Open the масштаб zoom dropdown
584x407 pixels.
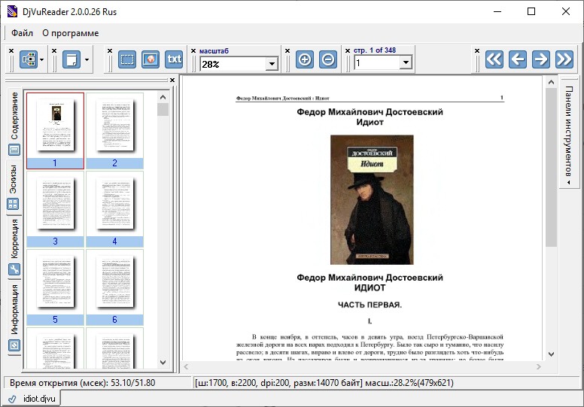click(272, 64)
